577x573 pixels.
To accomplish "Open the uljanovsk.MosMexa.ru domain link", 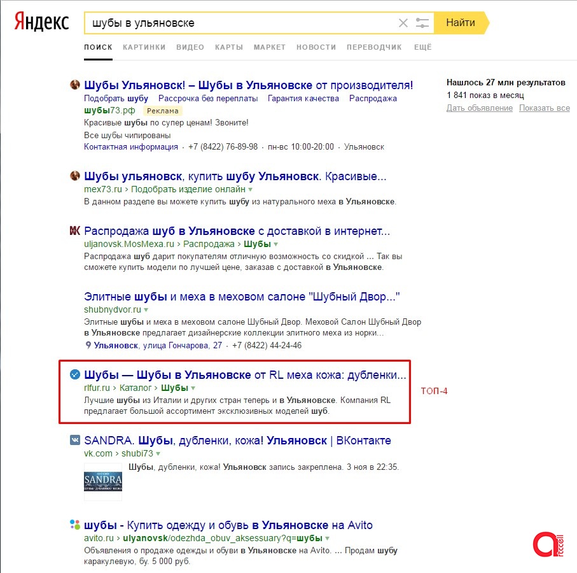I will tap(129, 244).
